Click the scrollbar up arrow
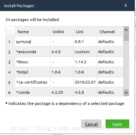136x135 pixels. click(126, 30)
